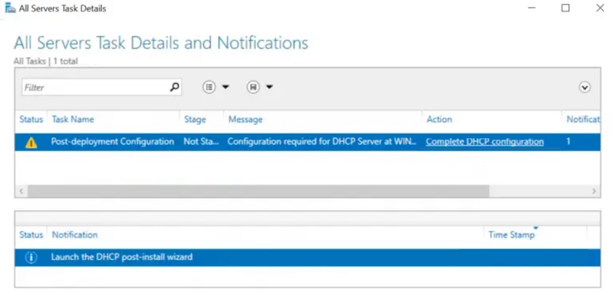Screen dimensions: 613x299
Task: Maximize the All Servers Task Details window
Action: coord(565,8)
